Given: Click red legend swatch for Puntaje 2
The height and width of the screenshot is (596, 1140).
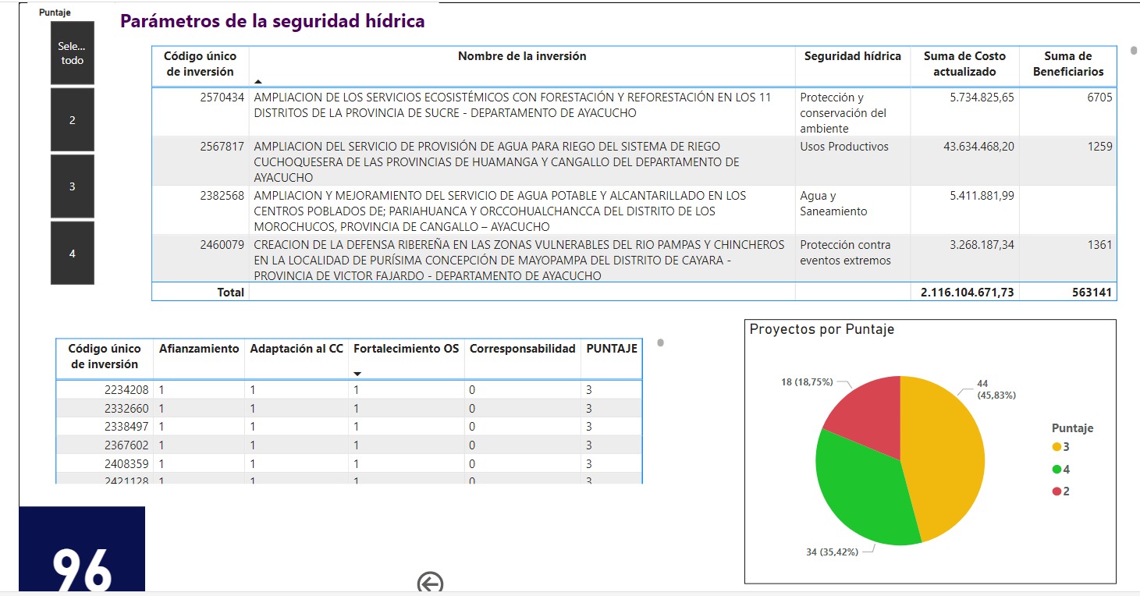Looking at the screenshot, I should 1057,491.
